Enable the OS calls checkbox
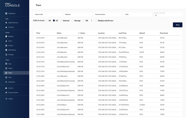Screen dimensions: 186x118 (x=84, y=20)
